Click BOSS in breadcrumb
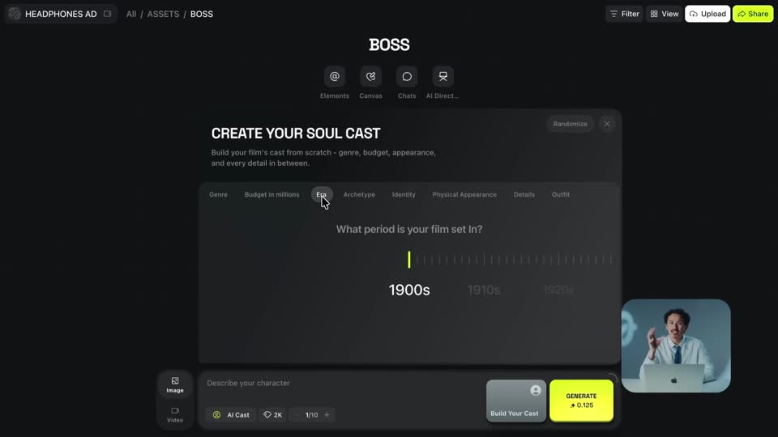Image resolution: width=778 pixels, height=437 pixels. coord(202,14)
